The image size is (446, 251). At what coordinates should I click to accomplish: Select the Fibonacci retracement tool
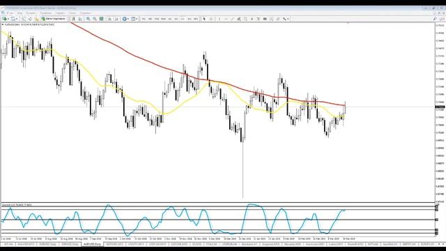[245, 19]
